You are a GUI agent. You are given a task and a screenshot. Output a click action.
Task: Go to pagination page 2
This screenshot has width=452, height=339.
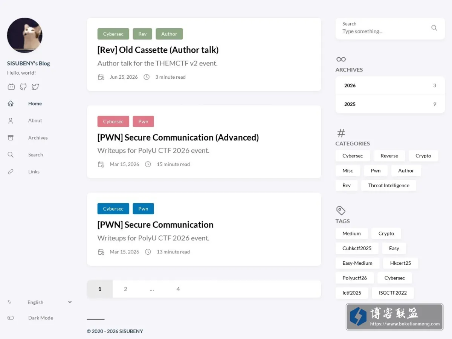click(x=125, y=289)
